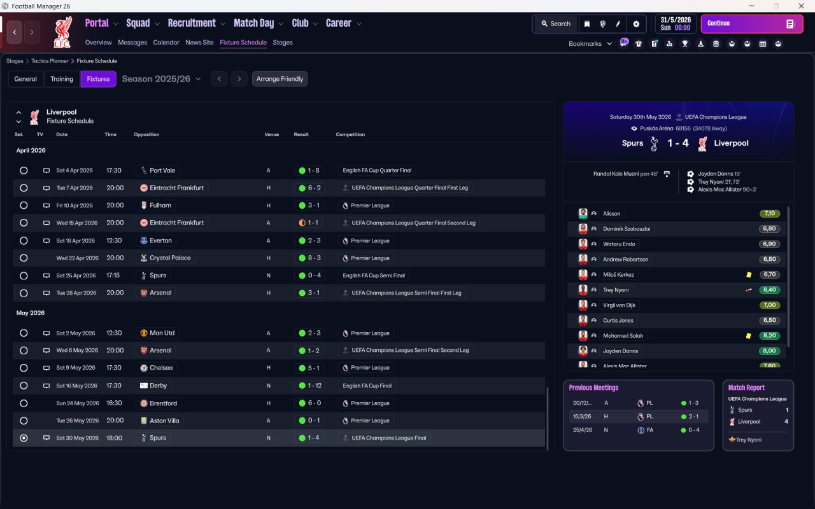Click the Search field
Viewport: 815px width, 509px height.
point(555,24)
